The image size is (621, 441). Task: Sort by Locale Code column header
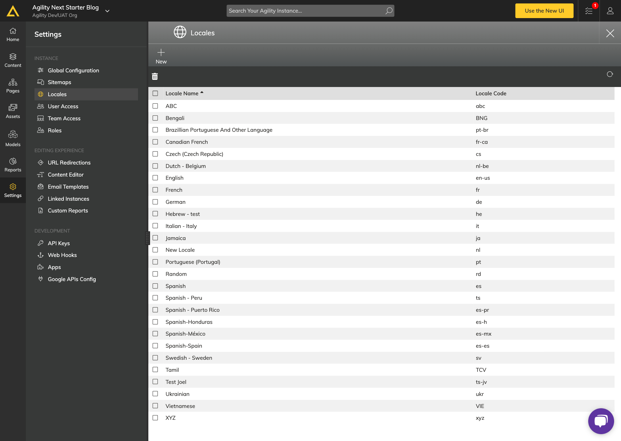[x=491, y=93]
